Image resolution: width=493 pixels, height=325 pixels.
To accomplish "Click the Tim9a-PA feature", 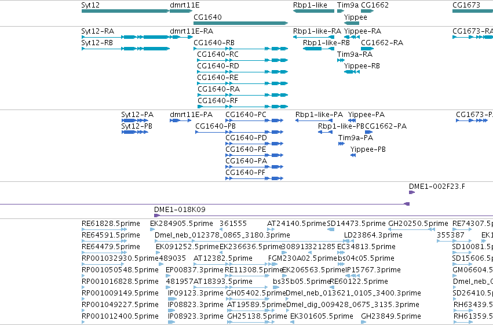I will (x=341, y=144).
